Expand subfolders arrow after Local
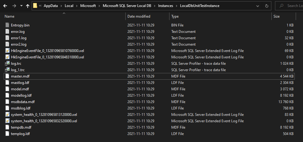Screen dimensions: 303x142 (77, 6)
